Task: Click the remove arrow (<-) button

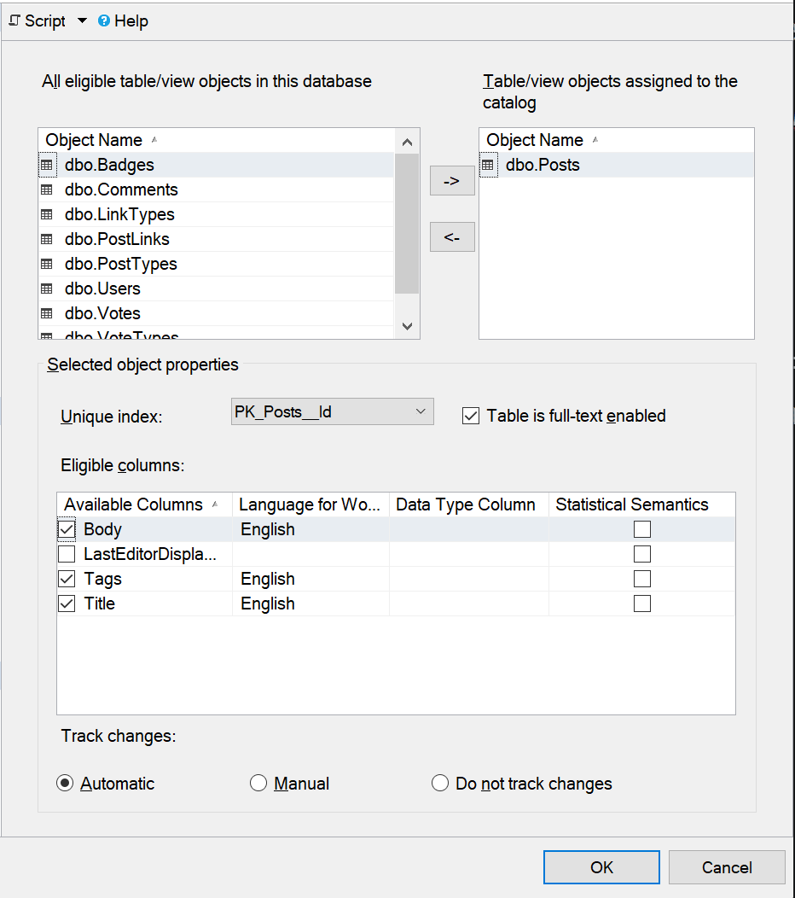Action: (452, 237)
